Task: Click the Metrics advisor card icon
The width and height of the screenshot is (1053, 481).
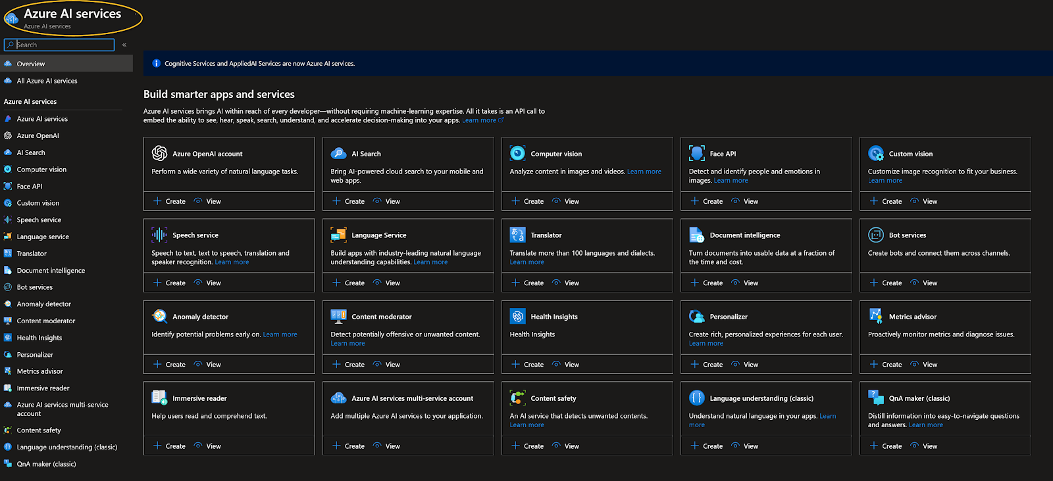Action: point(875,316)
